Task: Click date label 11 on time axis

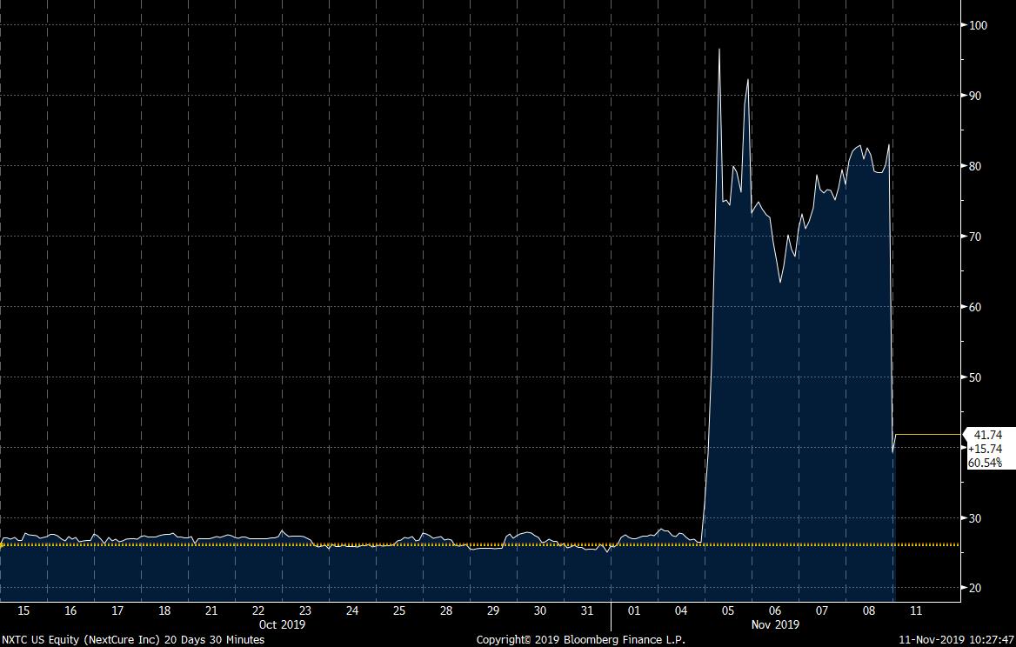Action: [916, 610]
